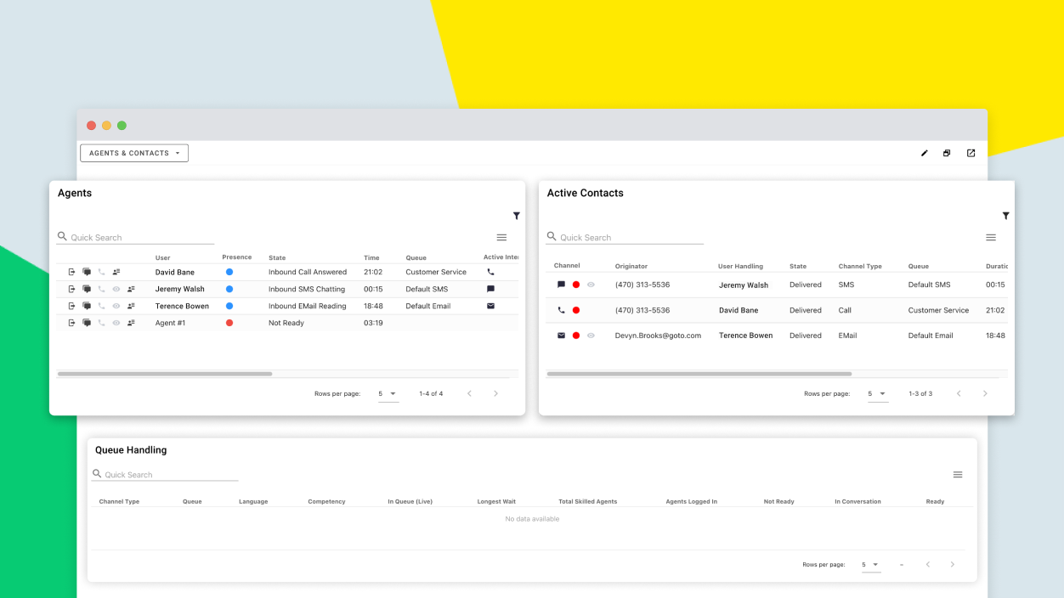This screenshot has width=1064, height=598.
Task: Click the Presence column header in Agents table
Action: (x=236, y=257)
